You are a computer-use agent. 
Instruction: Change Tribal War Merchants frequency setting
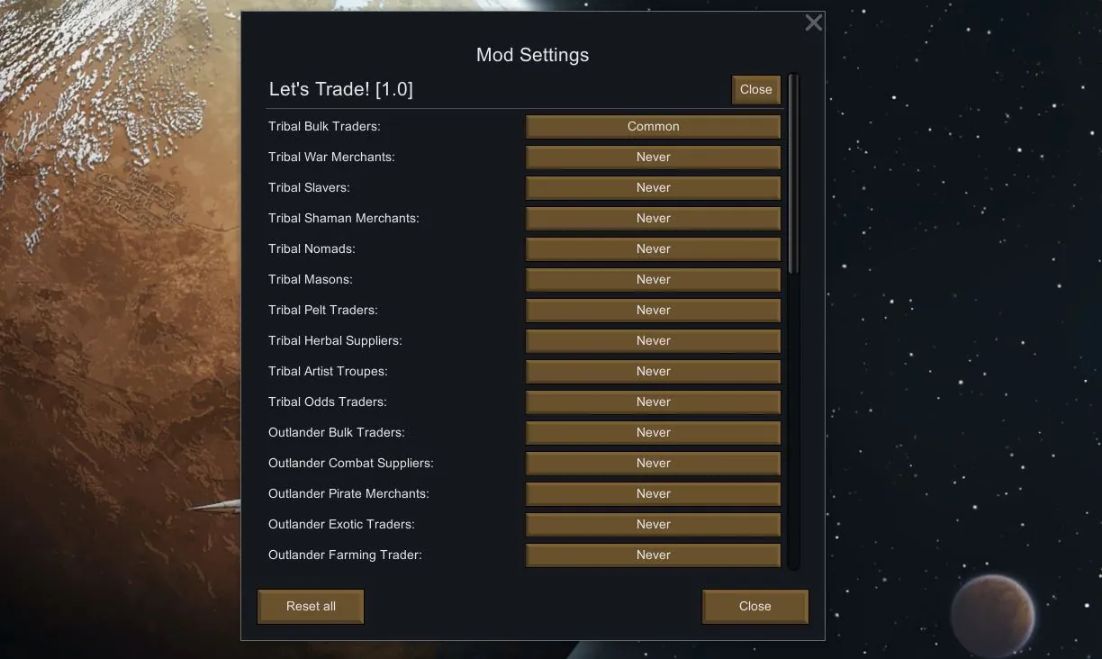coord(653,157)
